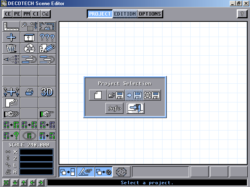The image size is (250, 187).
Task: Click the move-bar-back arrow icon
Action: (x=29, y=59)
